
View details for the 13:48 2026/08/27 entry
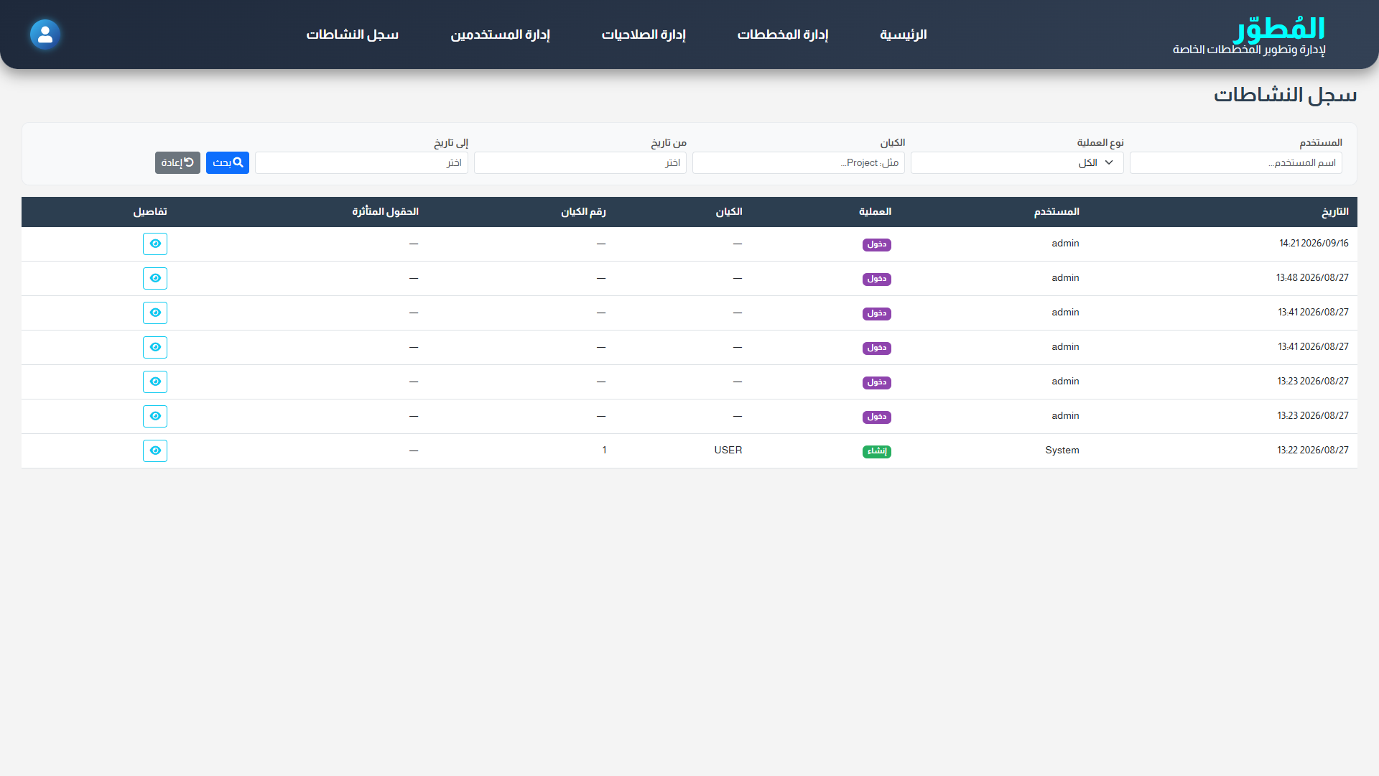click(x=155, y=278)
